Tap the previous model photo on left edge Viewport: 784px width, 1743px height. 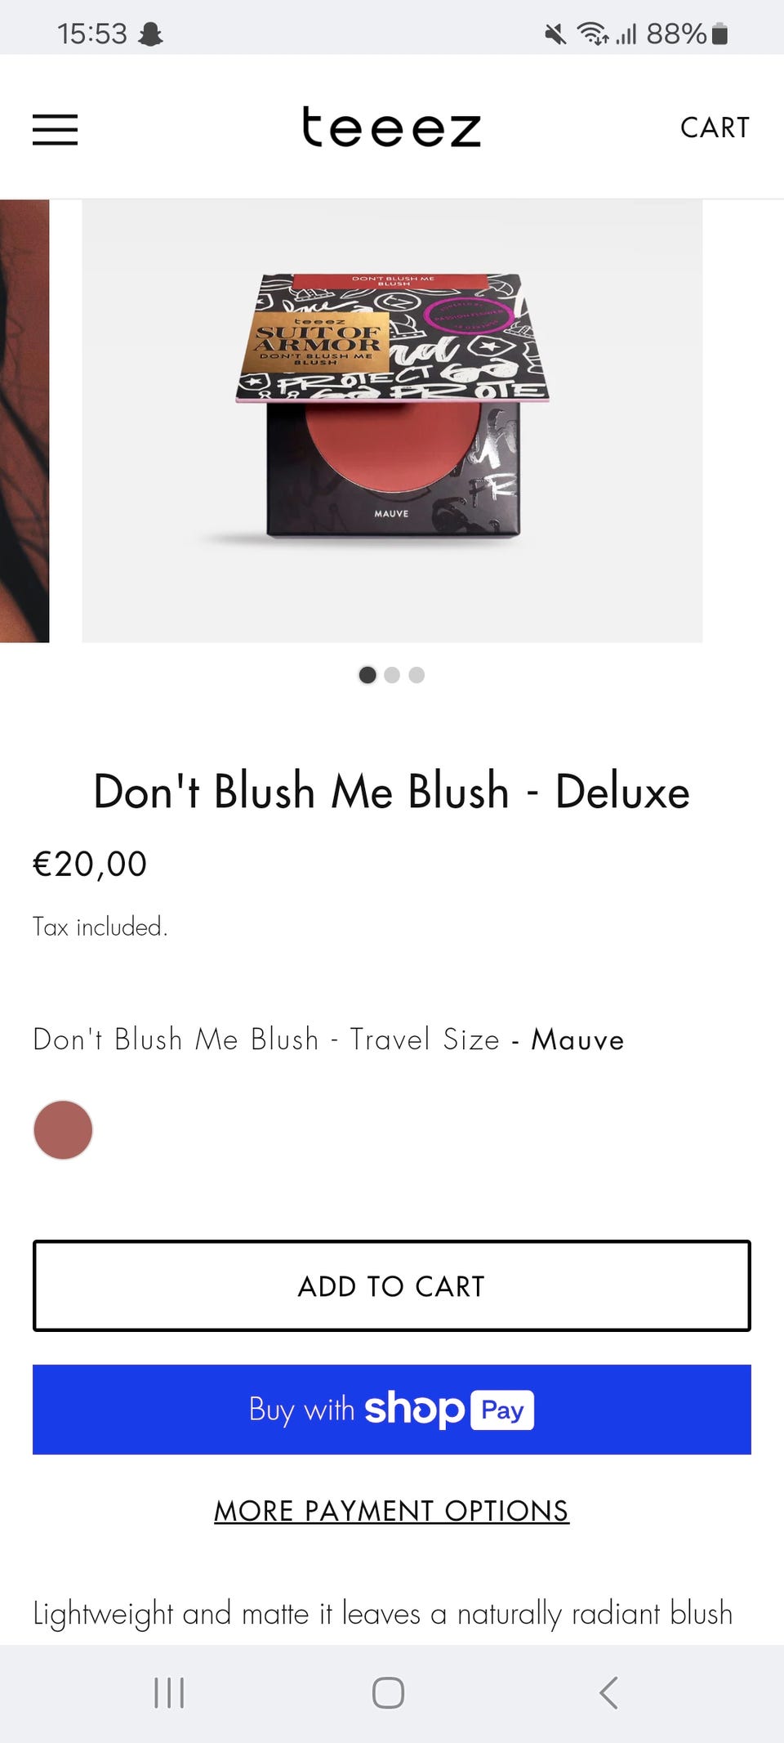[x=24, y=421]
